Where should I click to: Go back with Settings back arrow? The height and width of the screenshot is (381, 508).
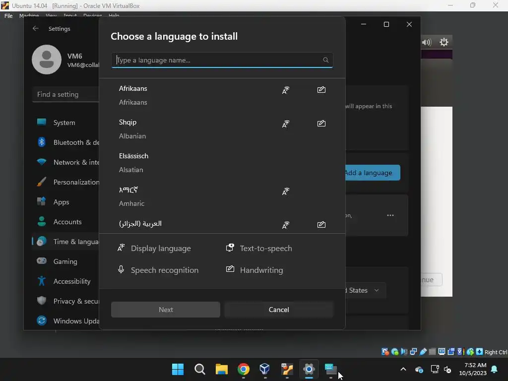pos(36,28)
